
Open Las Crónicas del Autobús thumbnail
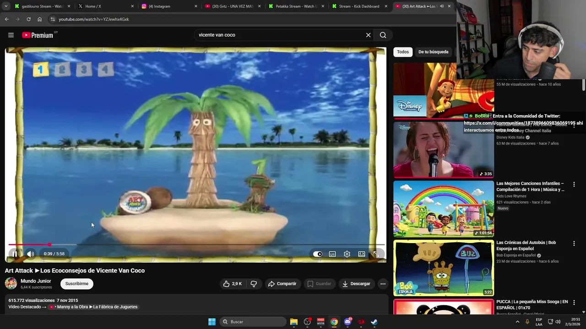click(444, 268)
